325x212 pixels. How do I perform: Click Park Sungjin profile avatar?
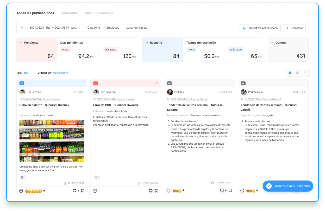point(243,92)
